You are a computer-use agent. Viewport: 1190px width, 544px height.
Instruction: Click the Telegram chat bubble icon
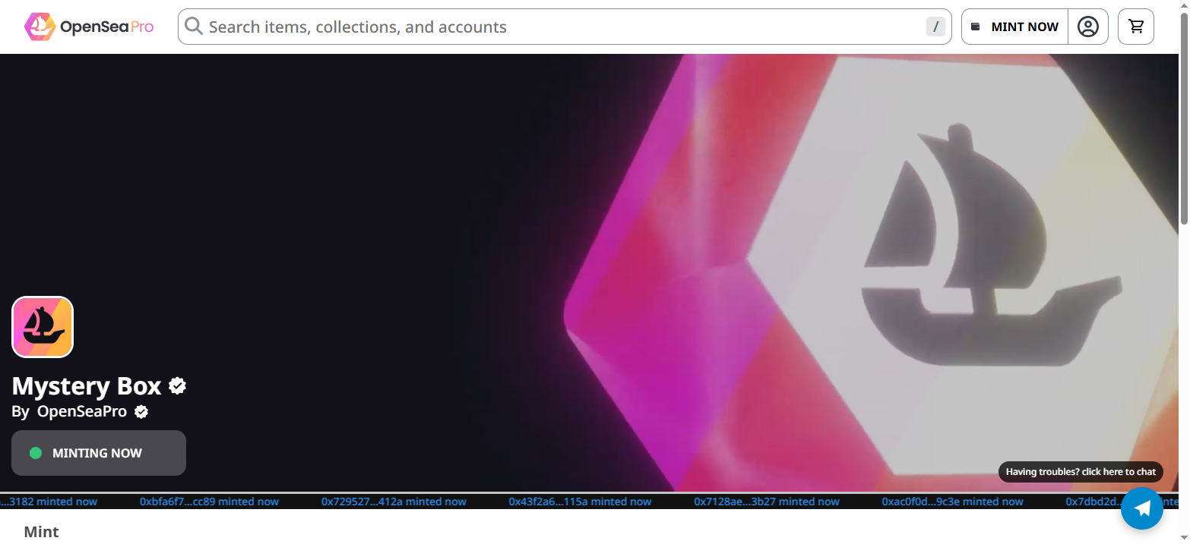[1142, 508]
